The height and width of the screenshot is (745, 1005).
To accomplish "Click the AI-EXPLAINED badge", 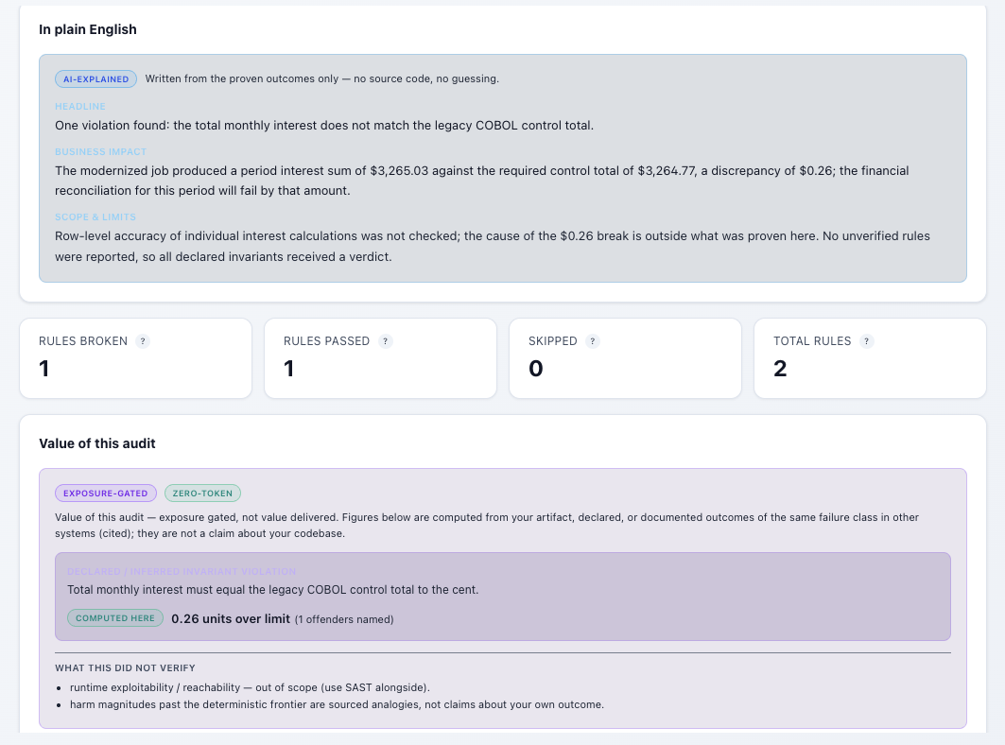I will tap(96, 78).
